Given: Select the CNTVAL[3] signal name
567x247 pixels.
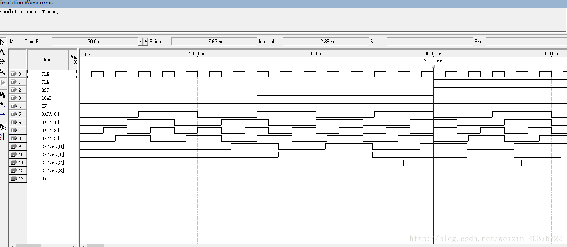Looking at the screenshot, I should [53, 171].
